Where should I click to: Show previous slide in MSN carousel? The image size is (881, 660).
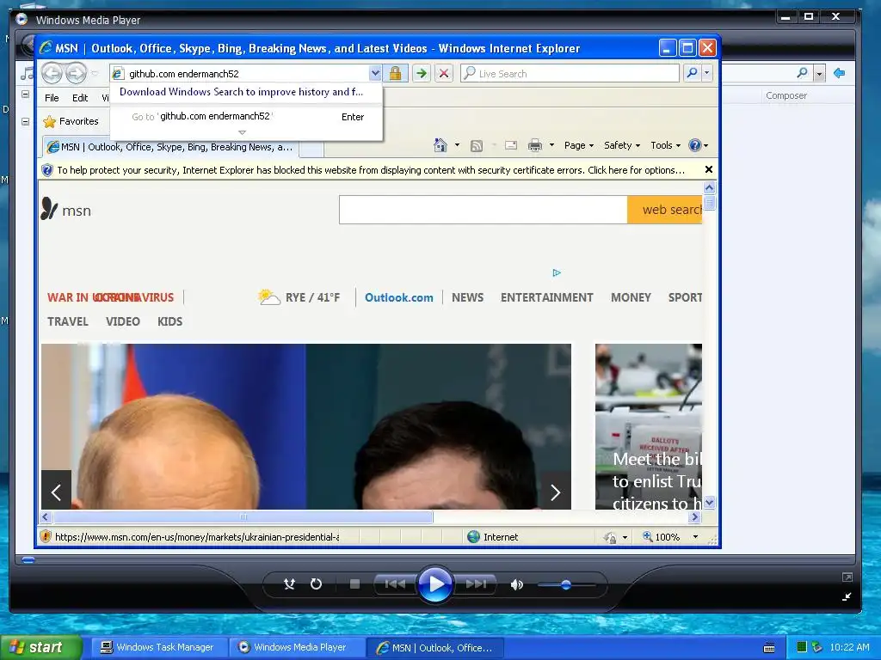click(56, 492)
